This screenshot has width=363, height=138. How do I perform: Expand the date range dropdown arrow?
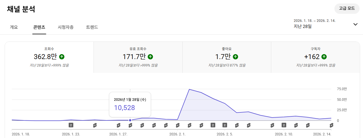pyautogui.click(x=355, y=24)
